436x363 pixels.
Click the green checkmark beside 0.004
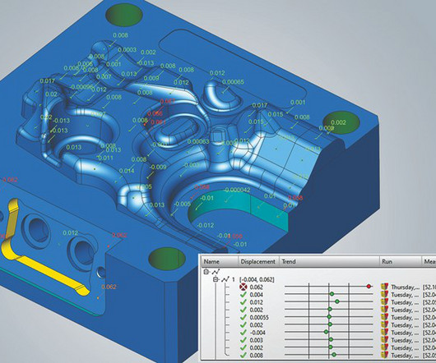pyautogui.click(x=244, y=295)
